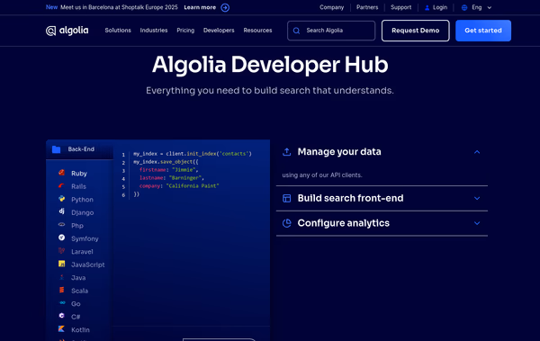Click the globe language icon
This screenshot has width=540, height=341.
pyautogui.click(x=464, y=7)
